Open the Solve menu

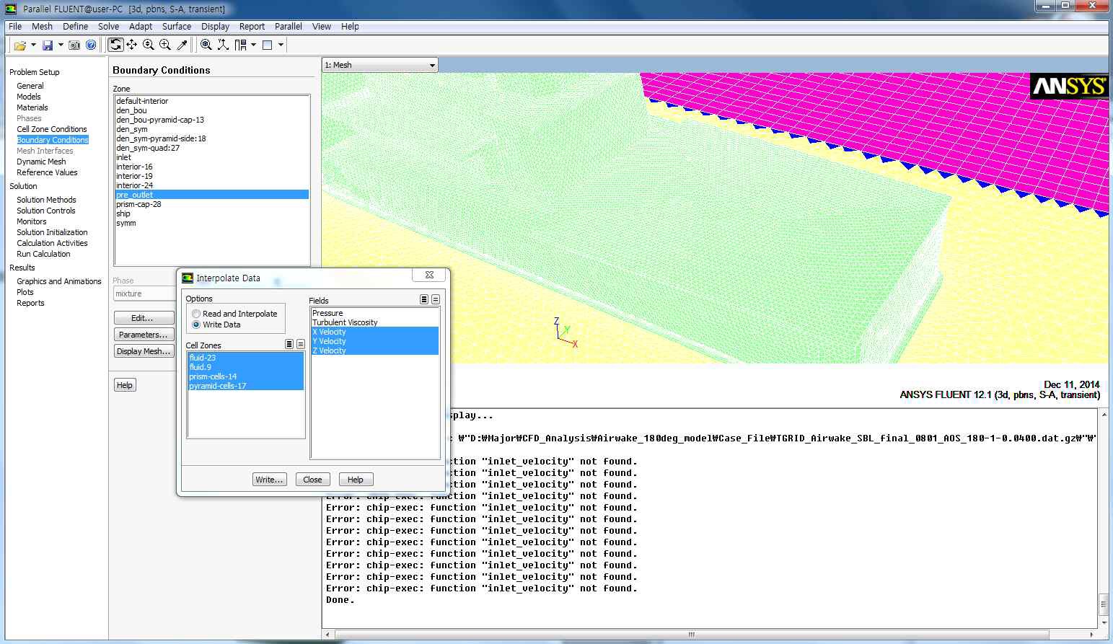point(108,26)
